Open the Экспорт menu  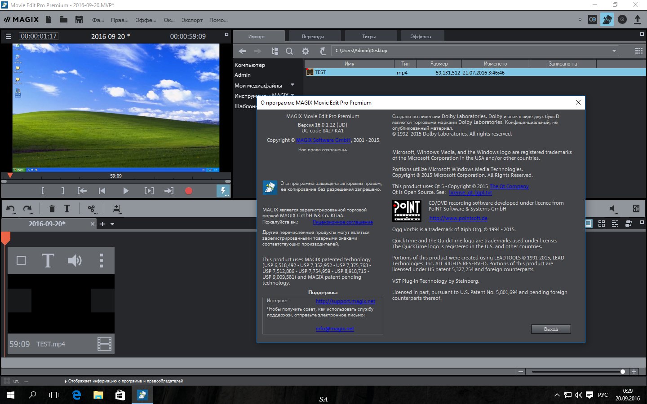[192, 20]
